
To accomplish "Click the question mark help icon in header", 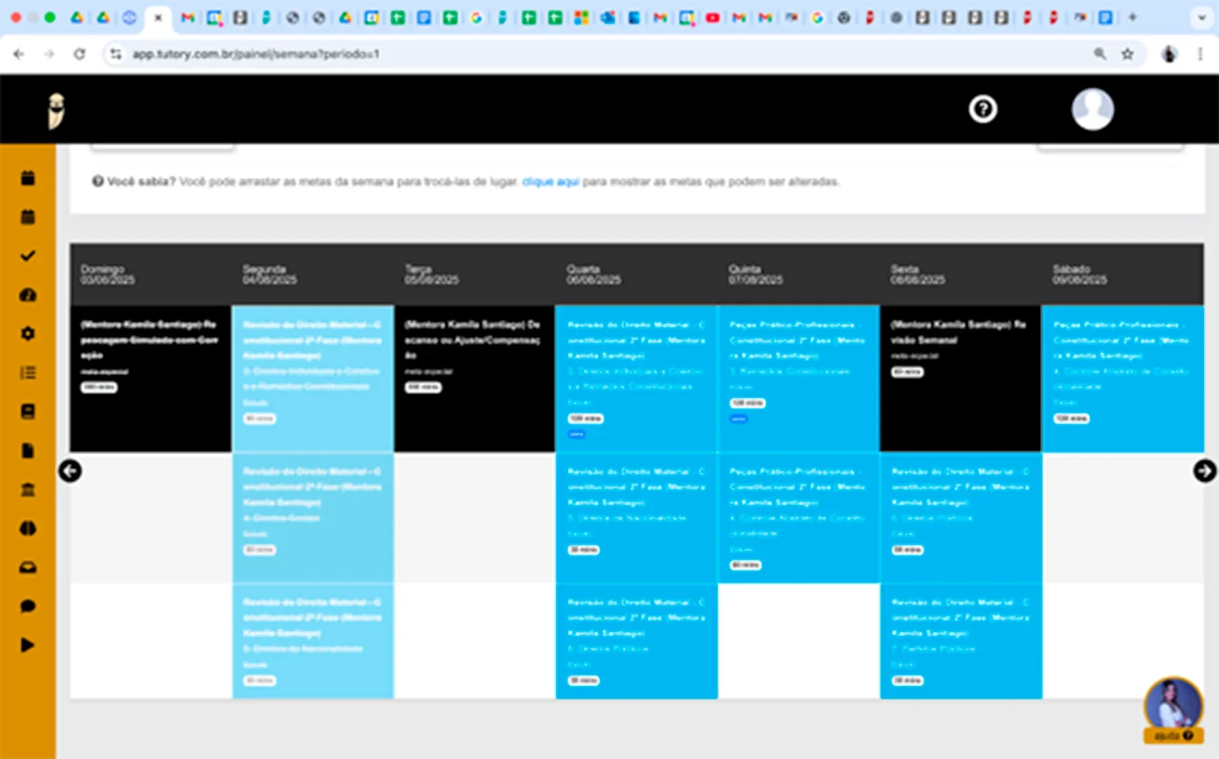I will point(983,109).
